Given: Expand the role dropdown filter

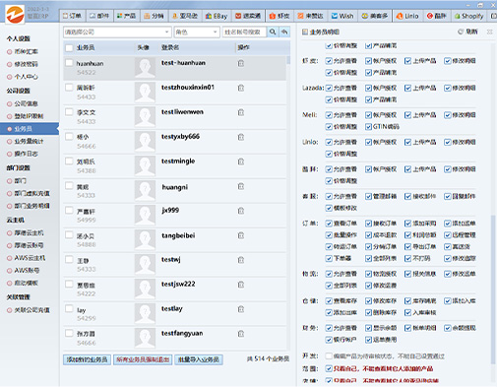Looking at the screenshot, I should coord(196,32).
